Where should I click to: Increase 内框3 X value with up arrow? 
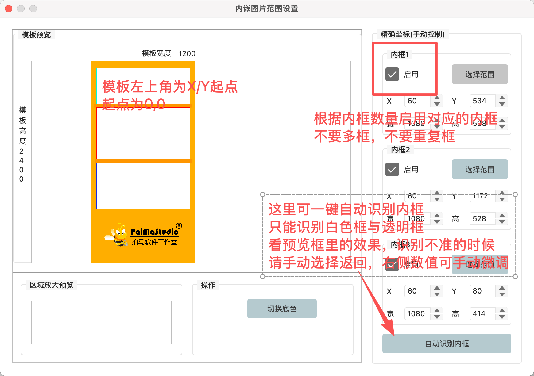[x=437, y=288]
